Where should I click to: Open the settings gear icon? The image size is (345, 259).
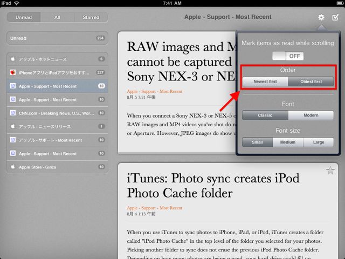point(321,17)
